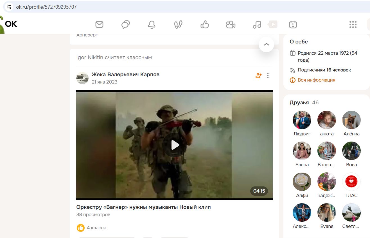The image size is (370, 238).
Task: Click the 4 класса likes counter
Action: point(96,228)
